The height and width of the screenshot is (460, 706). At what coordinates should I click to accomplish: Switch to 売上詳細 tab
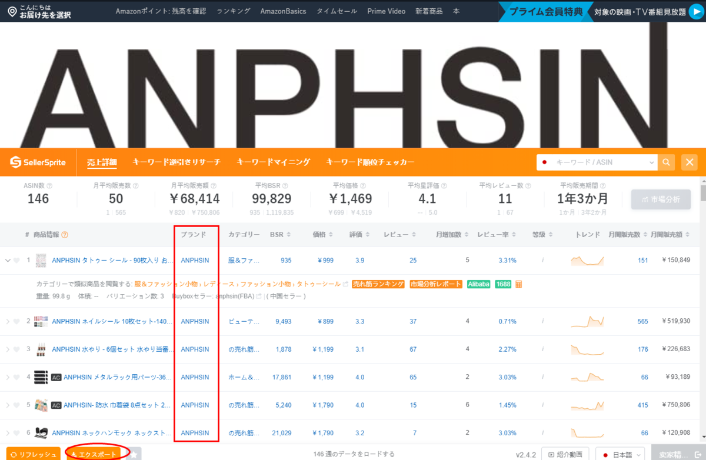[102, 162]
